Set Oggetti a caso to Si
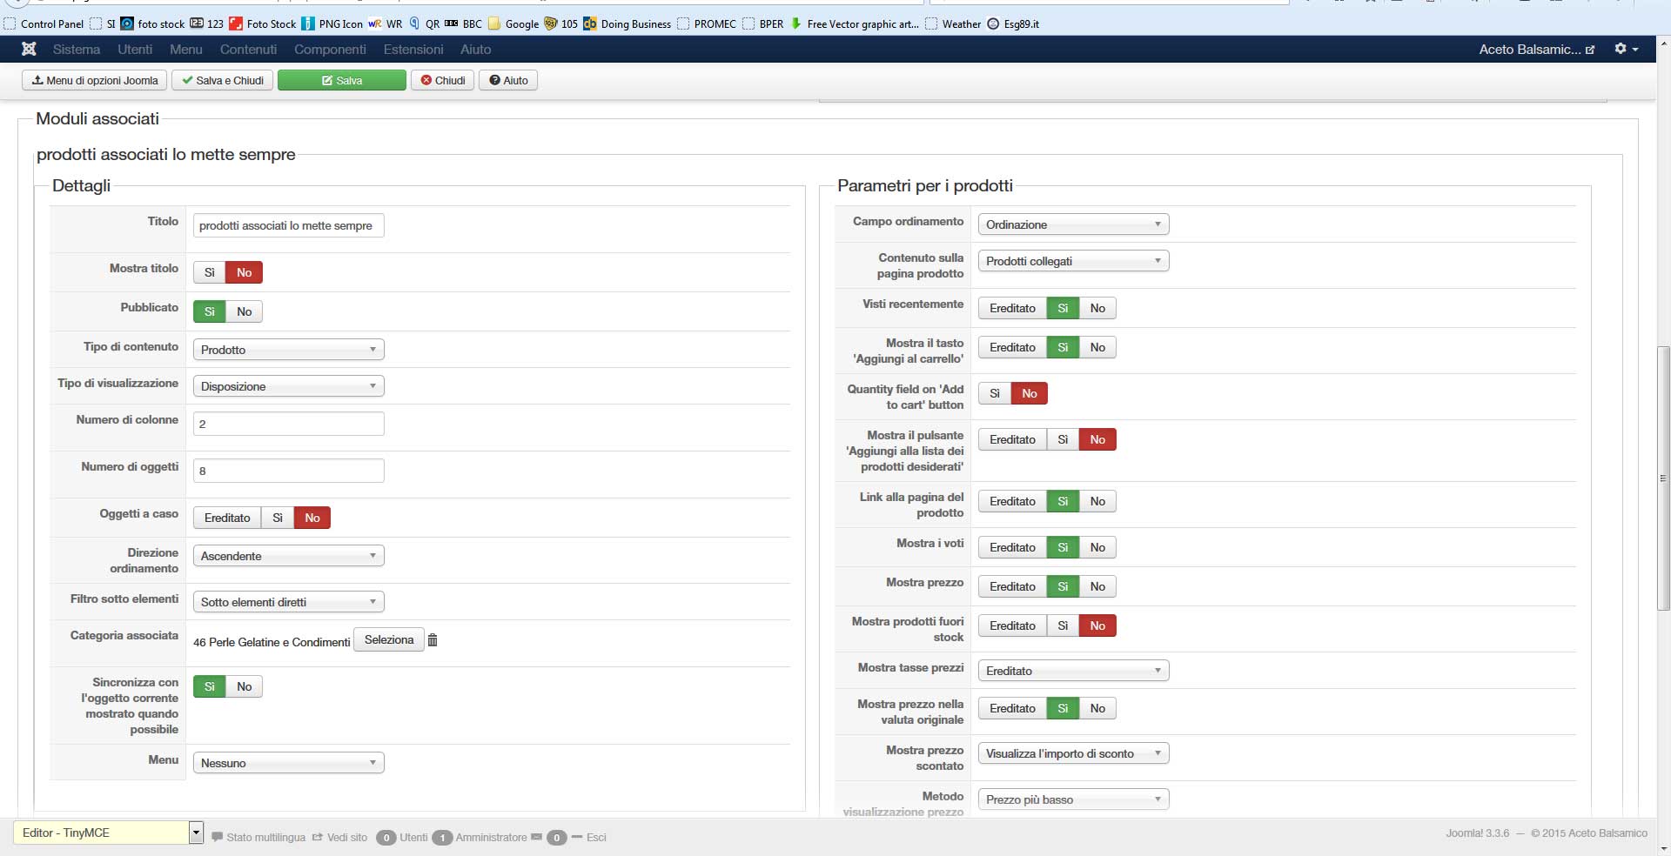Screen dimensions: 1671x856 pyautogui.click(x=278, y=518)
